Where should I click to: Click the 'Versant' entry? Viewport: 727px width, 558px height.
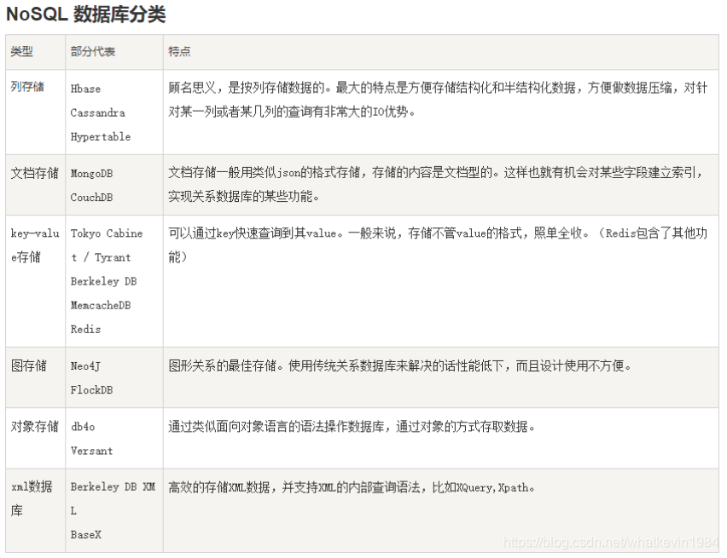(91, 451)
